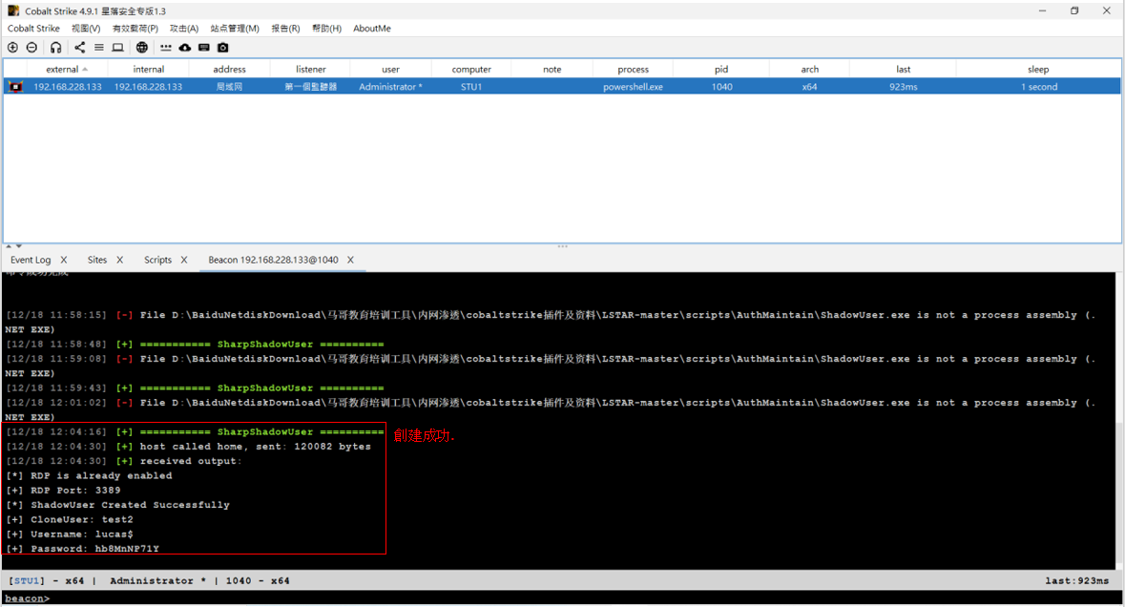Switch to the Event Log tab
Viewport: 1125px width, 607px height.
click(x=31, y=260)
